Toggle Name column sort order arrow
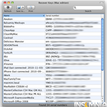 [44, 16]
